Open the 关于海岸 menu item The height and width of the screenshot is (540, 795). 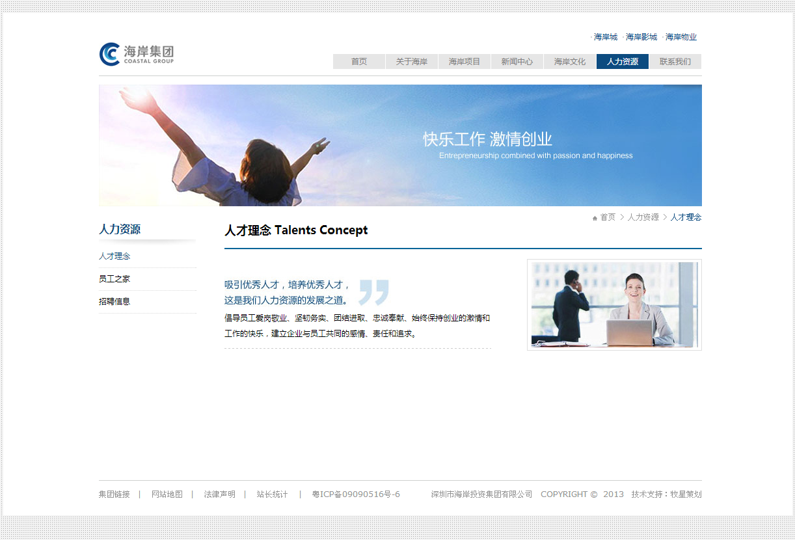click(411, 61)
